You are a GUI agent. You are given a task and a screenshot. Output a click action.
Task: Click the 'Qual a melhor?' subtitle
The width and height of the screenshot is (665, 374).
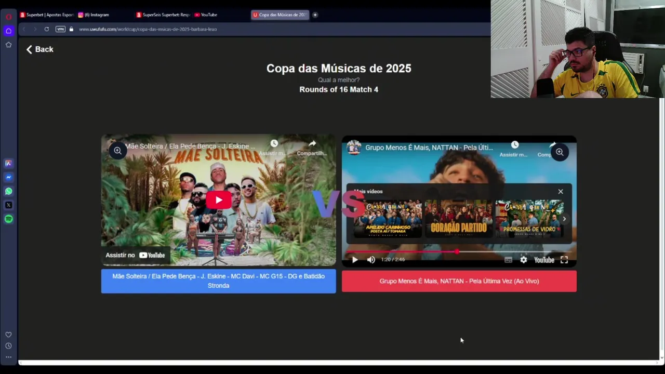coord(339,80)
